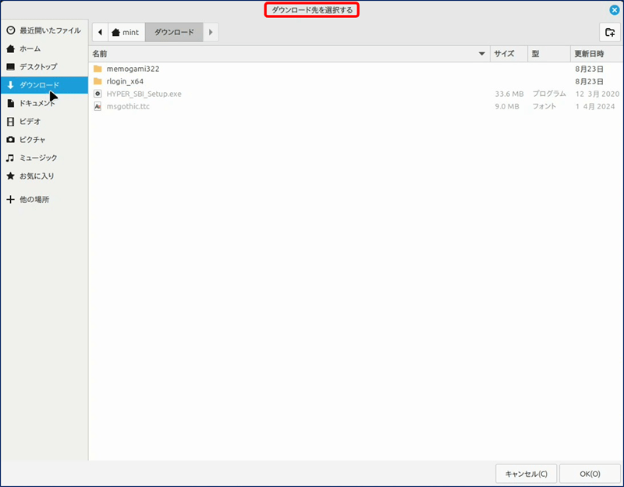The image size is (624, 487).
Task: Click the 12 3月 2020 date cell
Action: tap(597, 94)
